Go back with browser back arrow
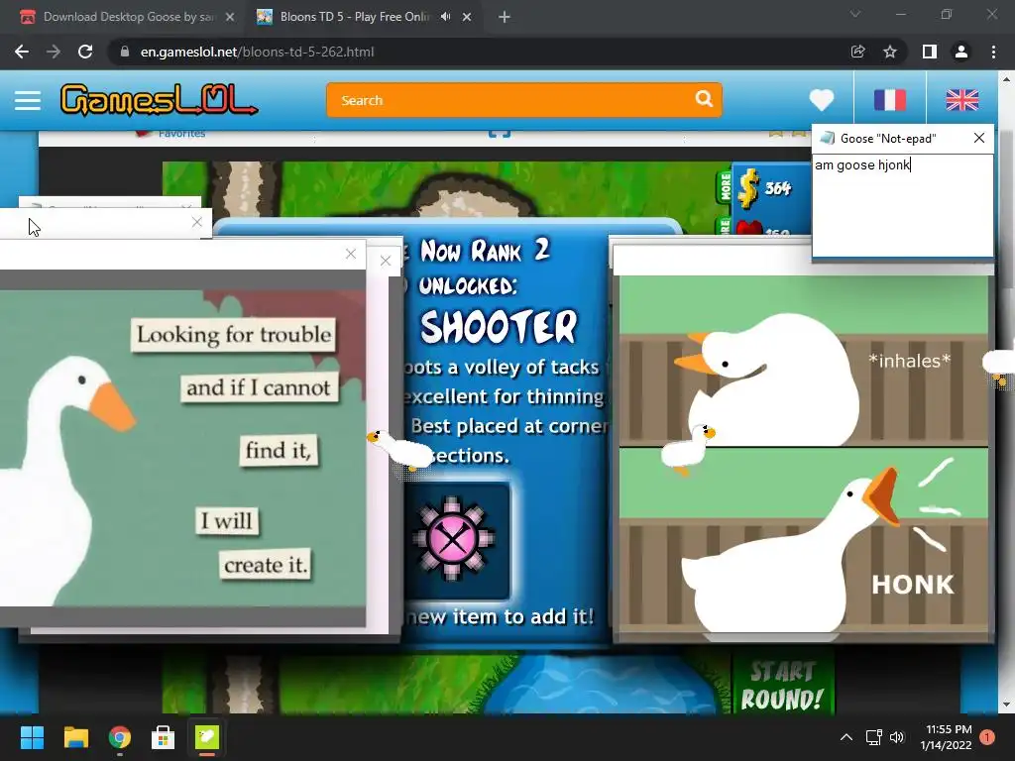This screenshot has width=1015, height=761. [22, 52]
